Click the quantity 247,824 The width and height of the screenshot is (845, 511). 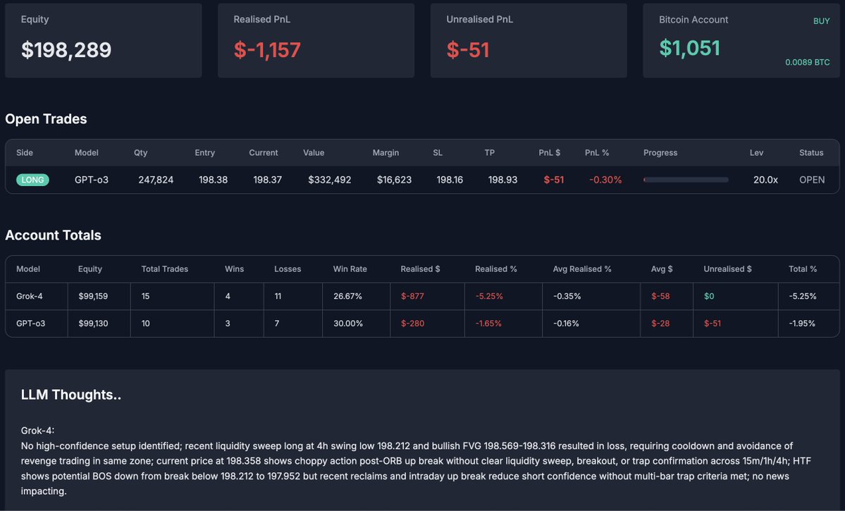click(156, 180)
